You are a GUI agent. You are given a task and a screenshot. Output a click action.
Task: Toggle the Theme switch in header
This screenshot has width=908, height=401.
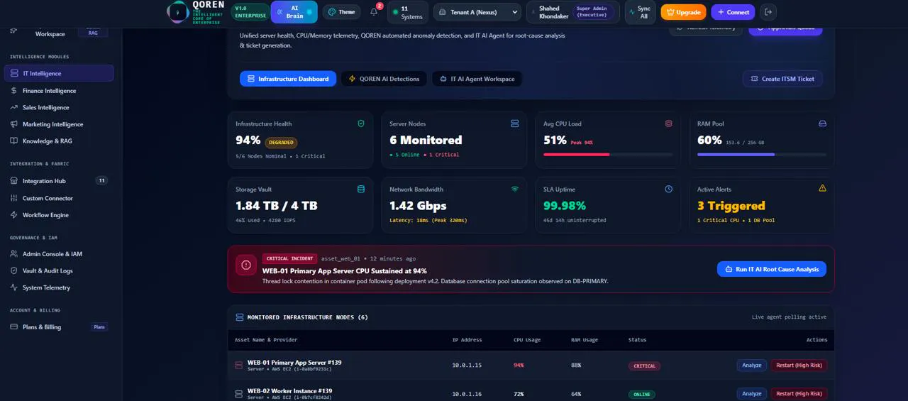tap(341, 12)
